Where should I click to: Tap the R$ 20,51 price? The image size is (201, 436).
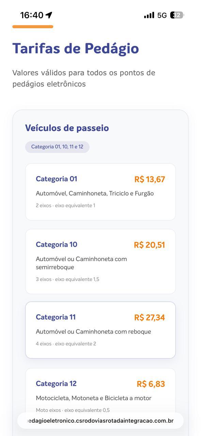click(149, 245)
